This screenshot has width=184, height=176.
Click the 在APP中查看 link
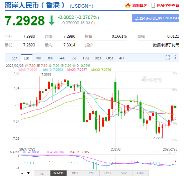pyautogui.click(x=168, y=5)
